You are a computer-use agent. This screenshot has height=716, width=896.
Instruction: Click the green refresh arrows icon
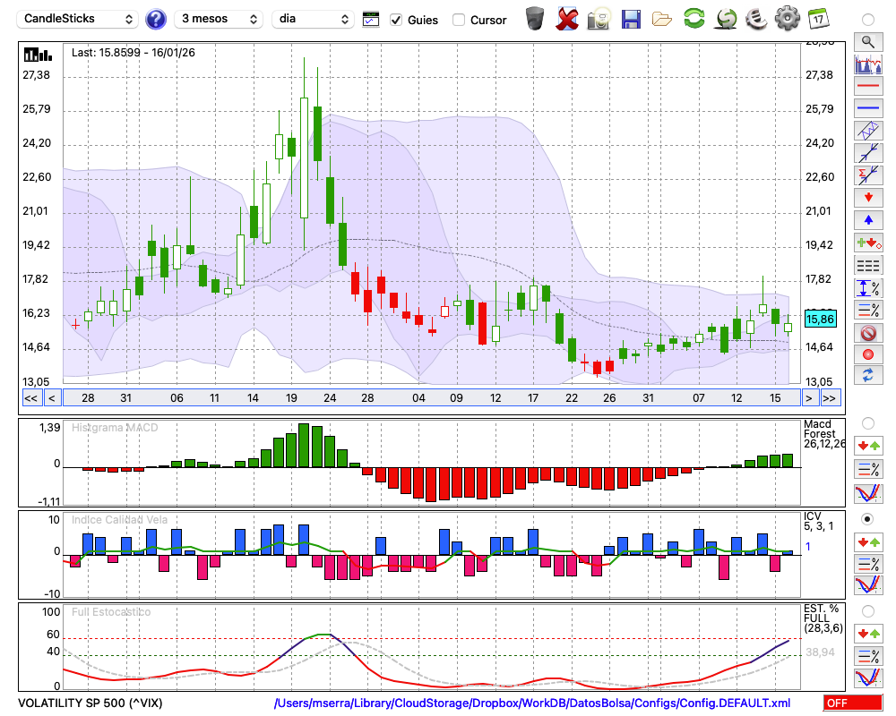point(694,19)
